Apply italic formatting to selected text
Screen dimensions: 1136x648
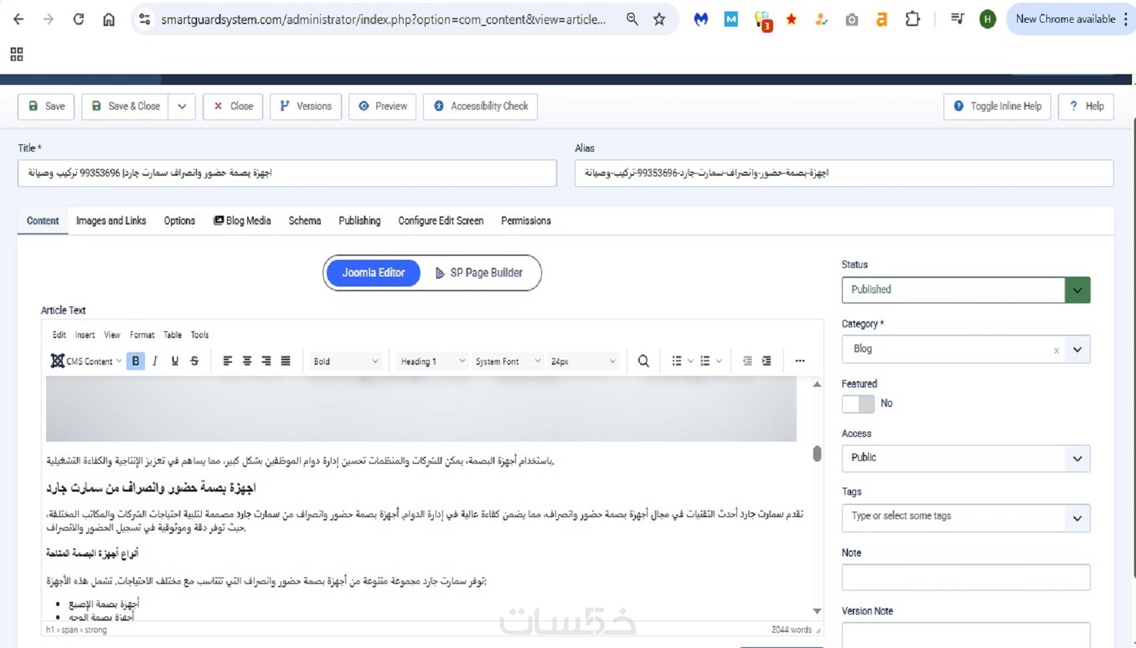pyautogui.click(x=155, y=361)
